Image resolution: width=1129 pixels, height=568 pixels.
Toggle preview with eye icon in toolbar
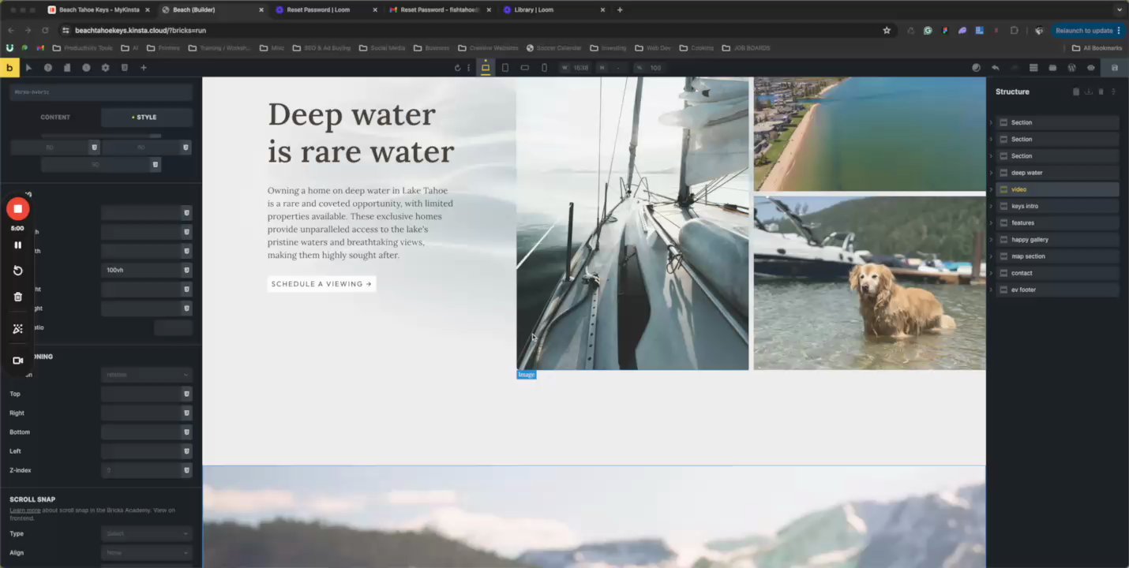click(x=1091, y=68)
